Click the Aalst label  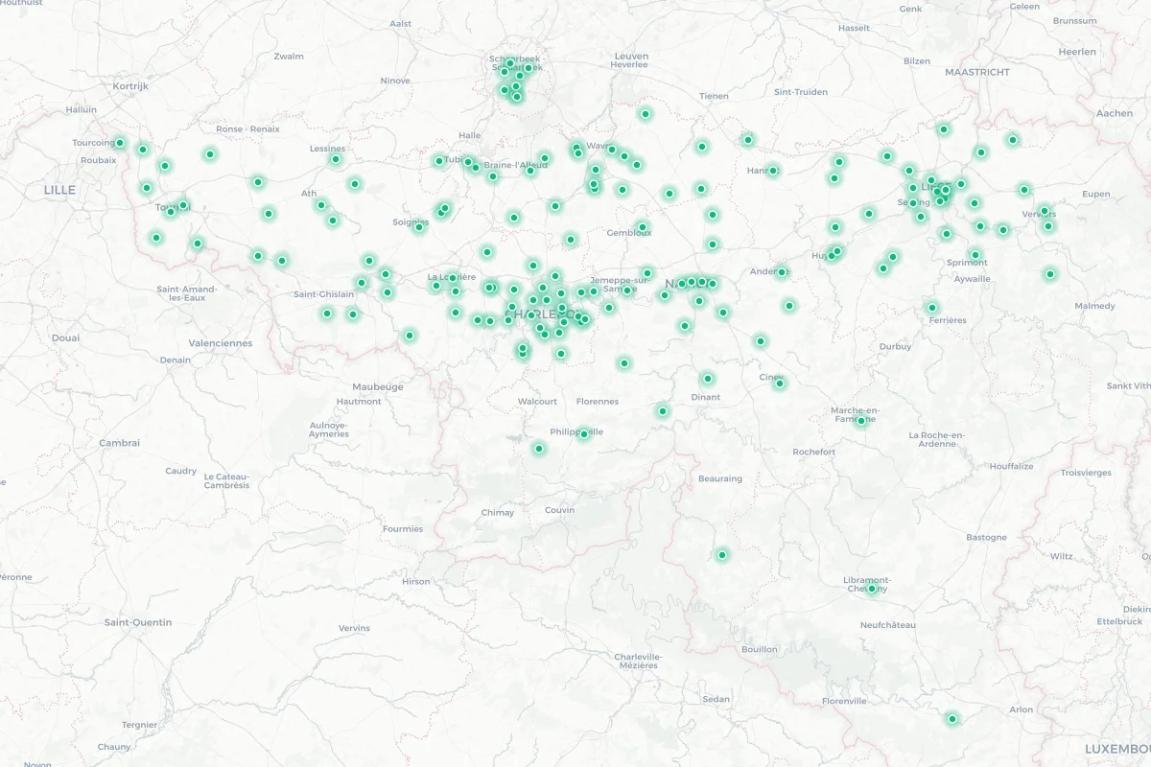pos(401,24)
